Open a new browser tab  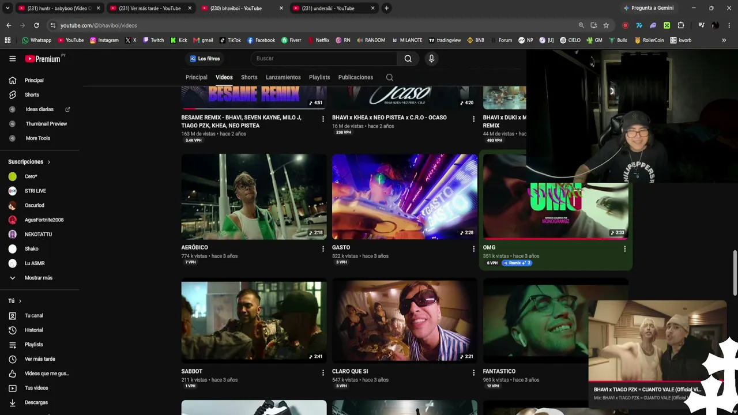point(386,8)
